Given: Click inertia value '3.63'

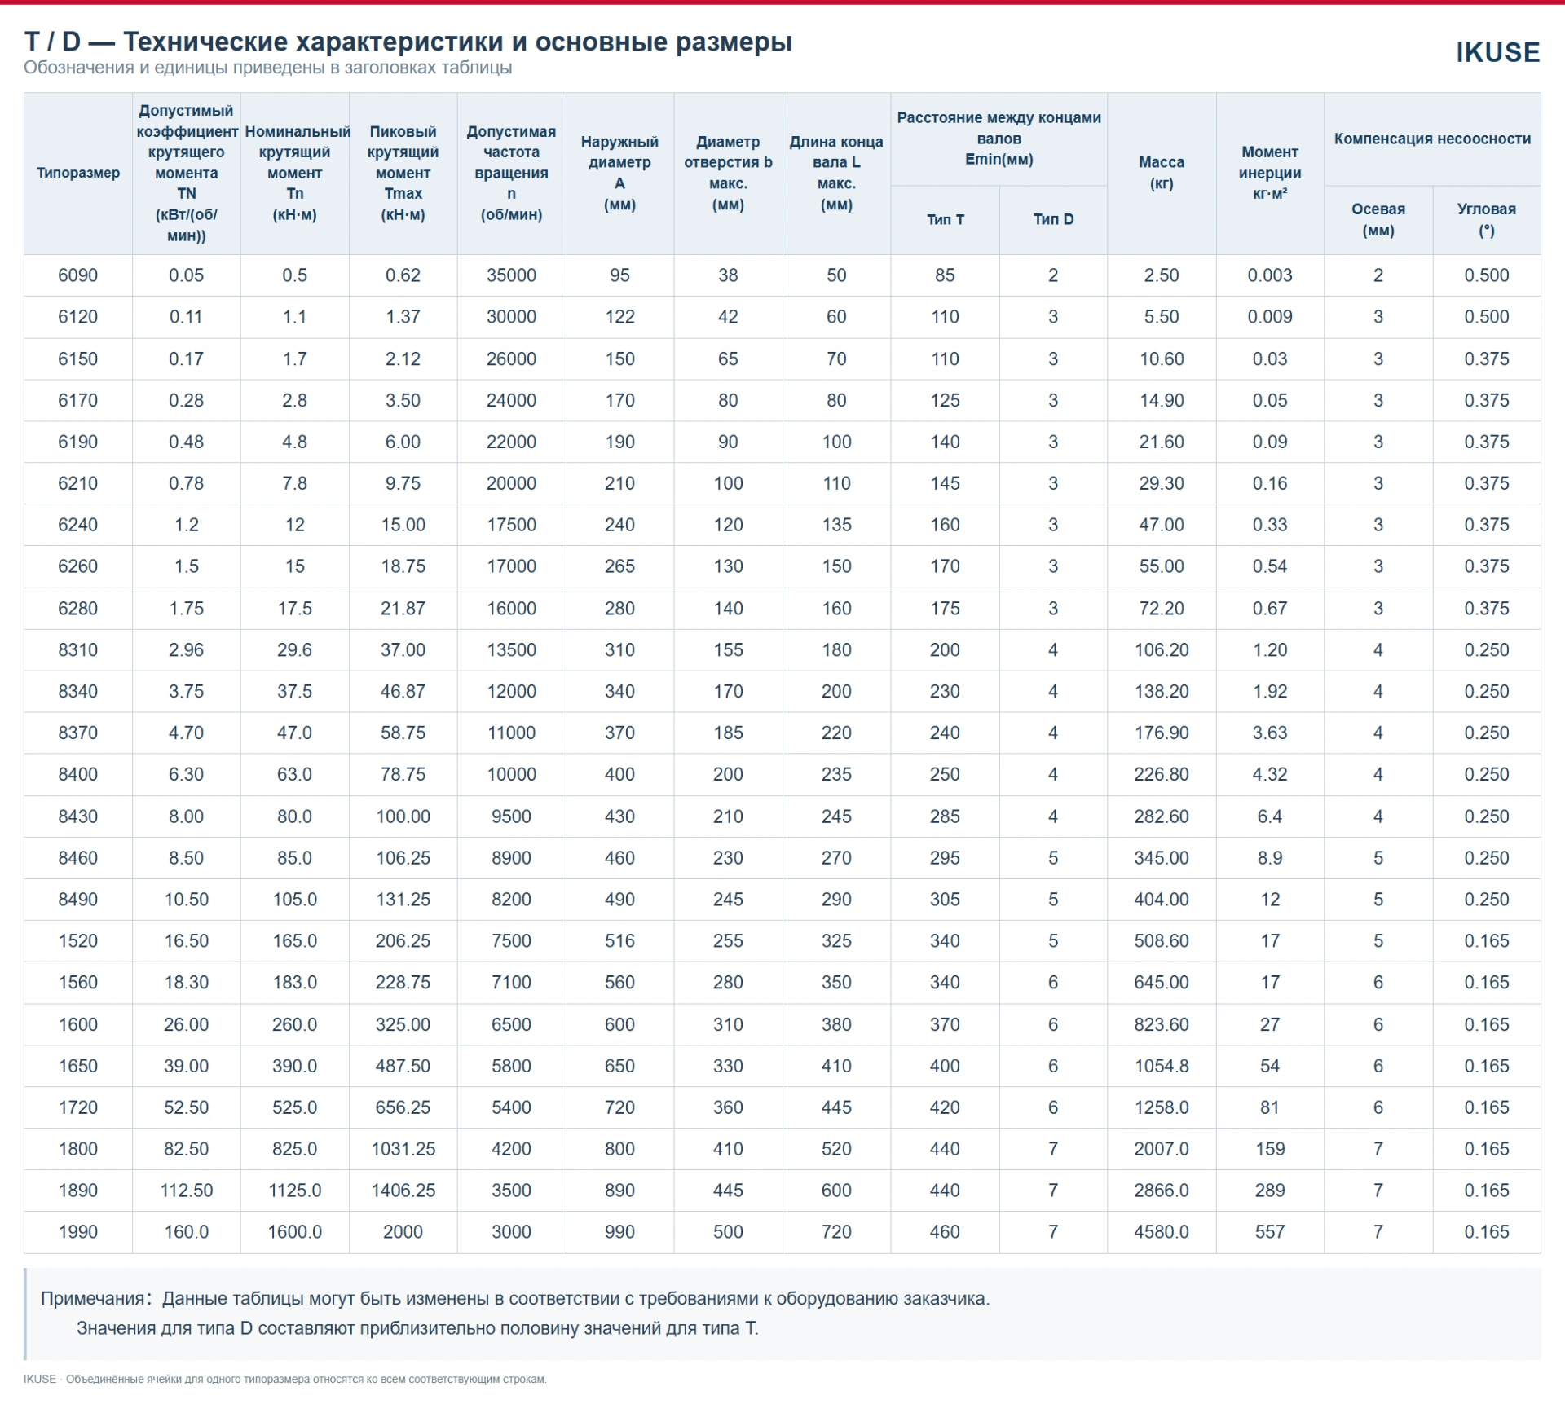Looking at the screenshot, I should (x=1270, y=733).
